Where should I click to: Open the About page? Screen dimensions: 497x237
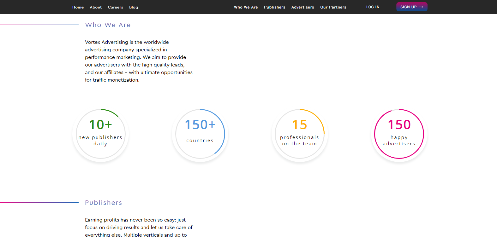96,7
